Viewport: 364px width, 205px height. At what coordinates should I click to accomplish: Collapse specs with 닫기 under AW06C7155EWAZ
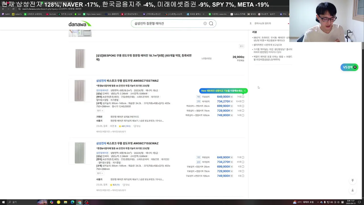(x=100, y=173)
